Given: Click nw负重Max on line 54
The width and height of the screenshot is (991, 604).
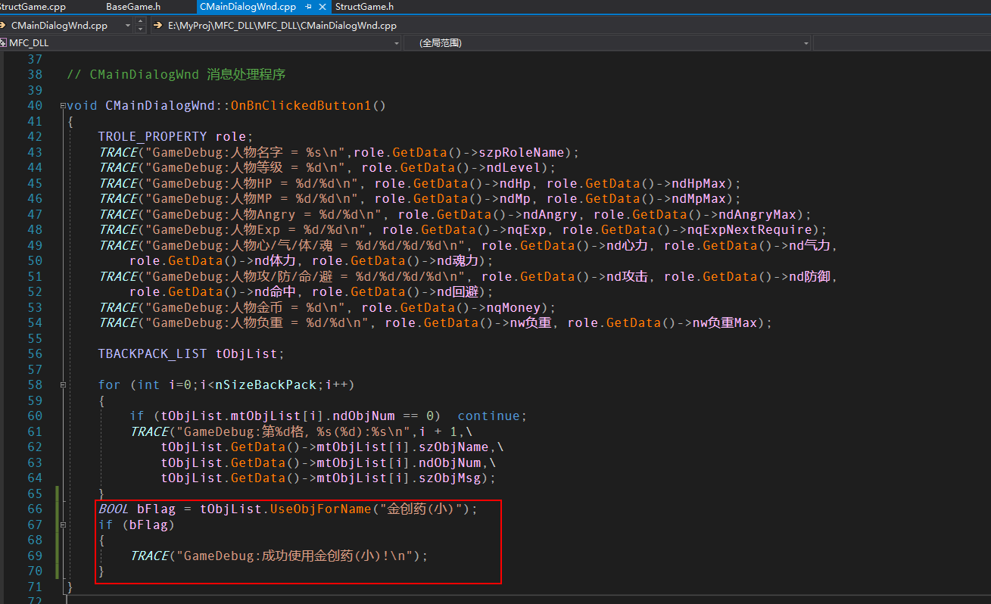Looking at the screenshot, I should pos(725,322).
